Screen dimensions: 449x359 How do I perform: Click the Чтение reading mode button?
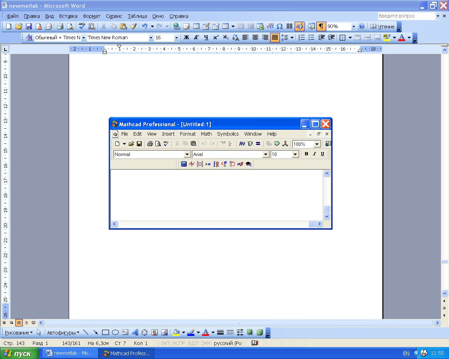click(383, 27)
